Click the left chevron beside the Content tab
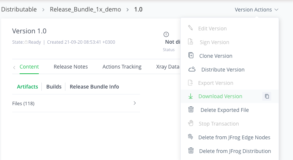 [14, 67]
